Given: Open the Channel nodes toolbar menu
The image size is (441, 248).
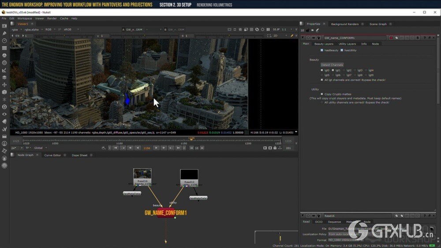Looking at the screenshot, I should (4, 48).
